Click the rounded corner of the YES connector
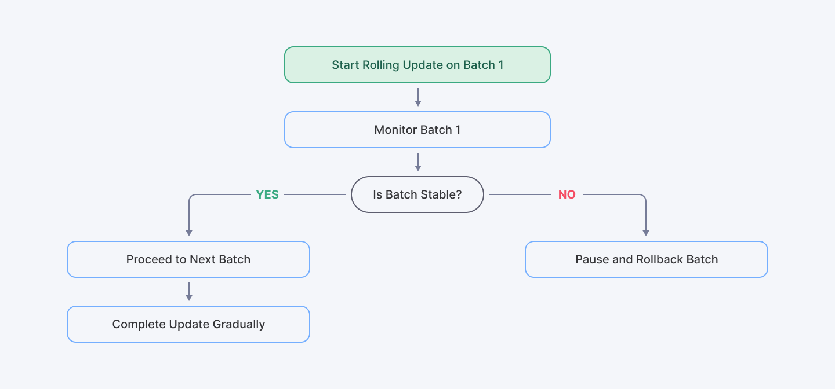835x389 pixels. pos(191,197)
